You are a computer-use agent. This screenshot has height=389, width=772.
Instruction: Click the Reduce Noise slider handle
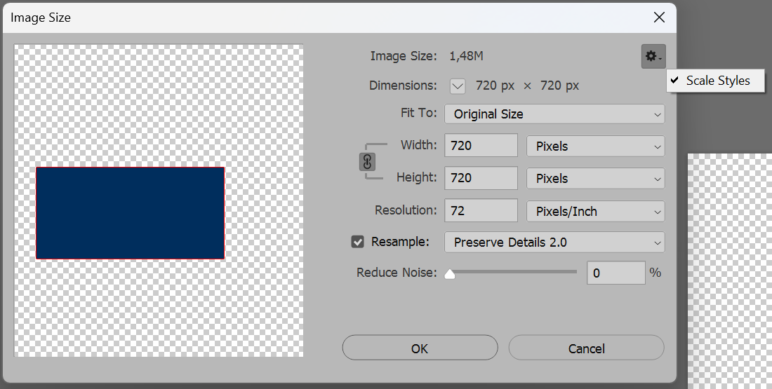coord(450,274)
